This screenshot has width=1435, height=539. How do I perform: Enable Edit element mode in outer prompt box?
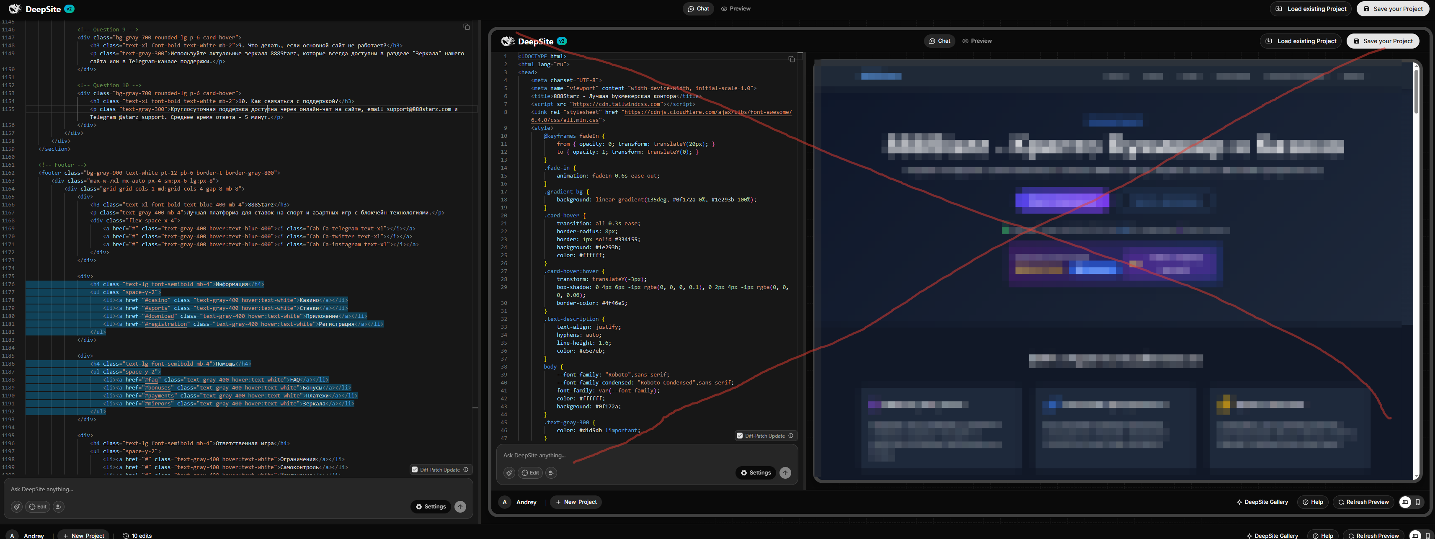click(38, 507)
